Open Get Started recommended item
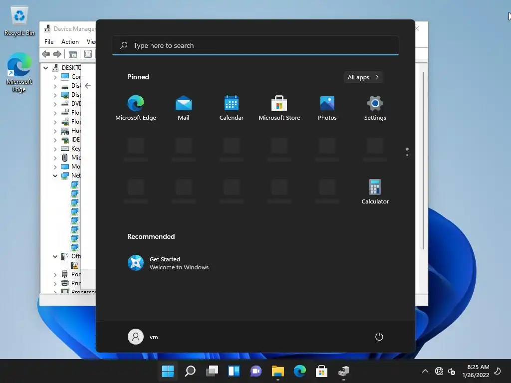 point(168,263)
